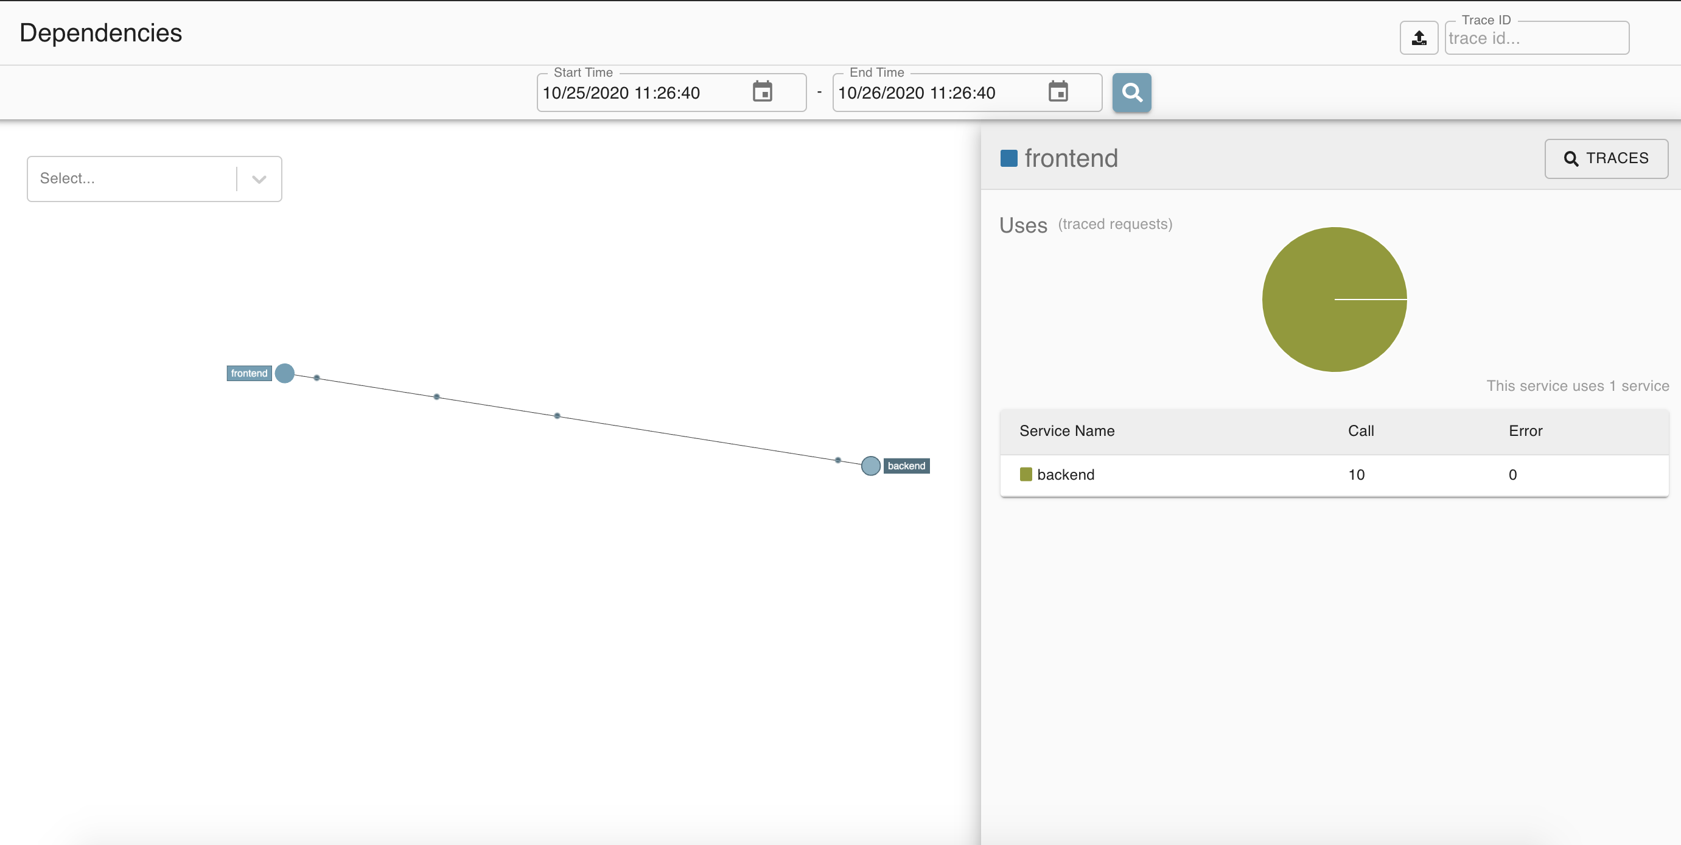Select the frontend node circle in graph
Viewport: 1681px width, 845px height.
[x=284, y=373]
